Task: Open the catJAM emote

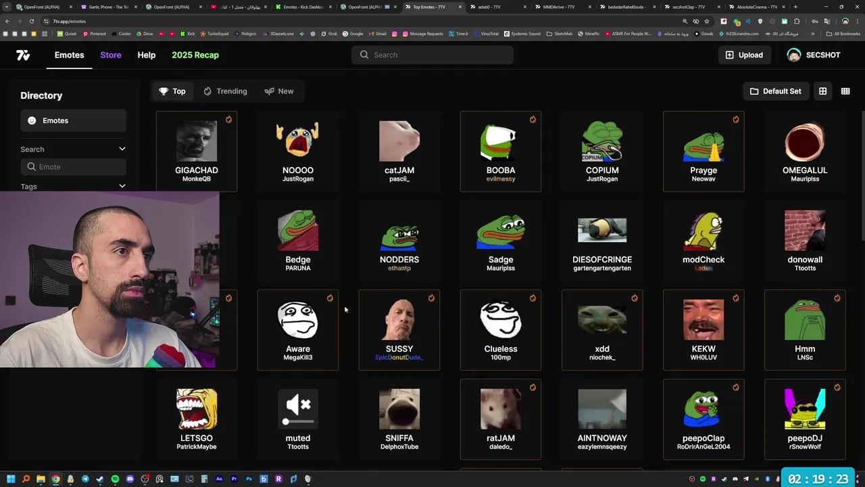Action: click(399, 152)
